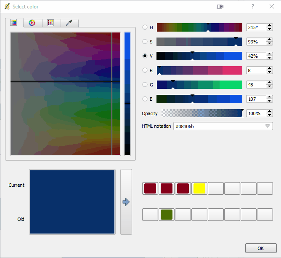Click the vertical value ramp strip
Image resolution: width=281 pixels, height=258 pixels.
[127, 94]
